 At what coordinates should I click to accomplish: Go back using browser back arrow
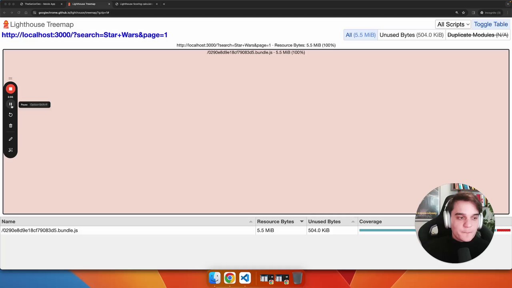point(4,12)
